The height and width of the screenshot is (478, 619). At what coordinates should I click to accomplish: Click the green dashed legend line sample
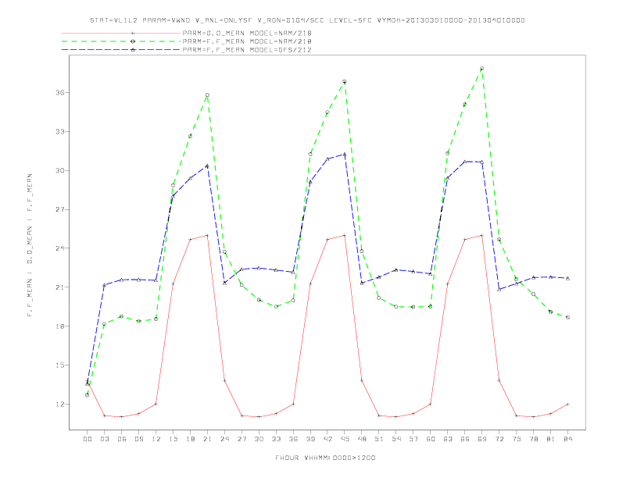121,41
